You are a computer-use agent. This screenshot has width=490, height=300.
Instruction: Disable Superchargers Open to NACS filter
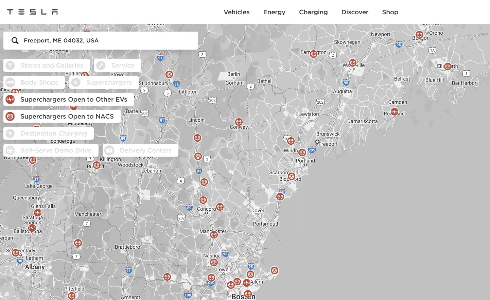point(62,117)
